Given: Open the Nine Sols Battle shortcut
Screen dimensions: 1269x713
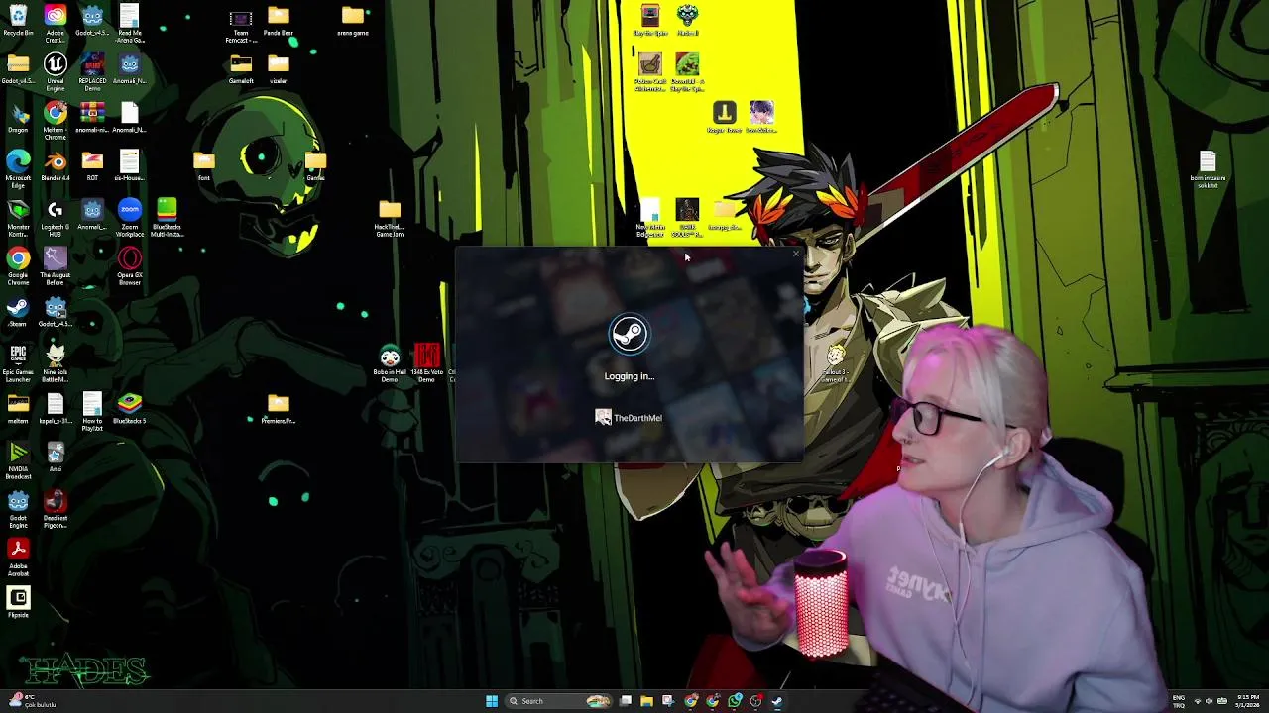Looking at the screenshot, I should point(56,362).
